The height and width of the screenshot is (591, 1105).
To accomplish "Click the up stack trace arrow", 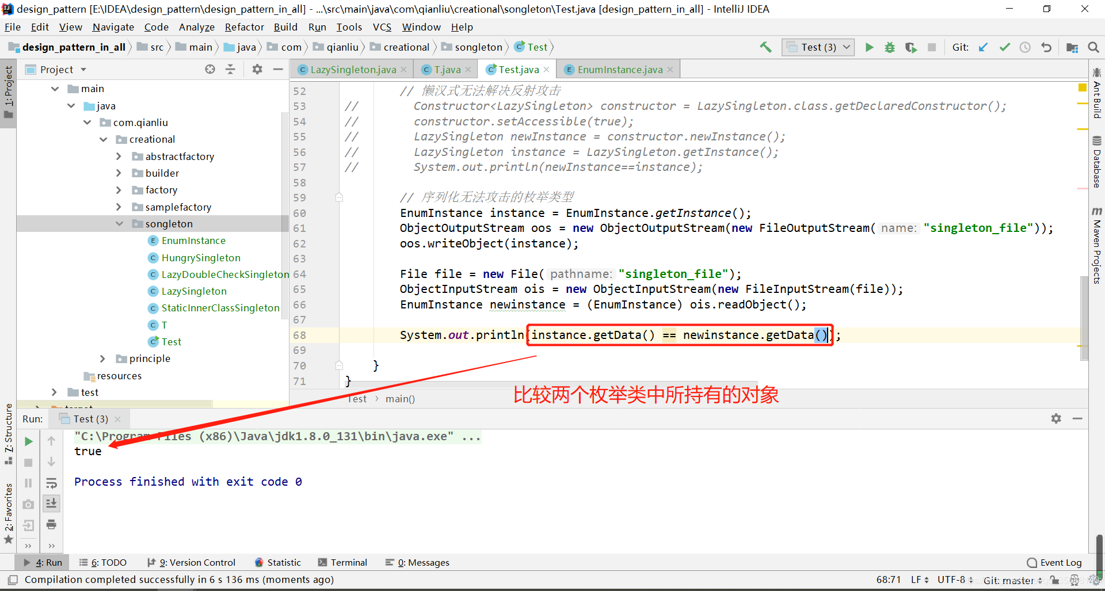I will [x=51, y=441].
